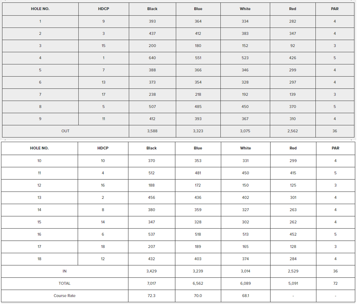Click the Black column header in top table
357x304 pixels.
click(152, 9)
